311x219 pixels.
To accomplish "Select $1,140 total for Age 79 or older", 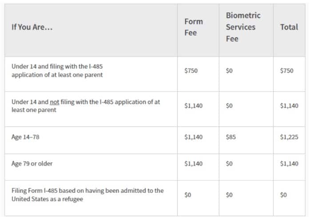I will coord(289,163).
